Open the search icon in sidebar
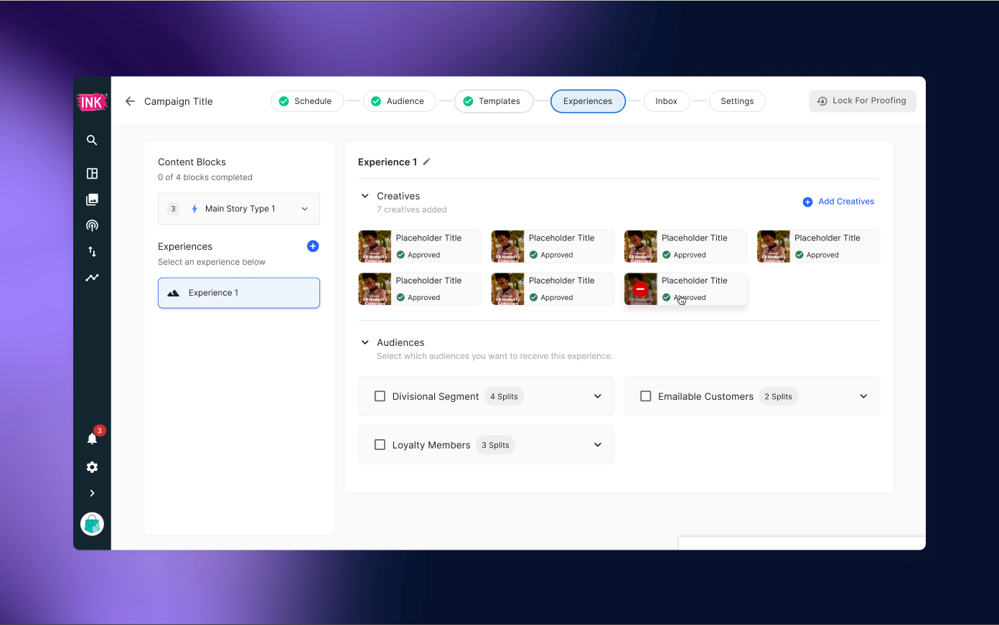The width and height of the screenshot is (999, 625). [x=92, y=140]
